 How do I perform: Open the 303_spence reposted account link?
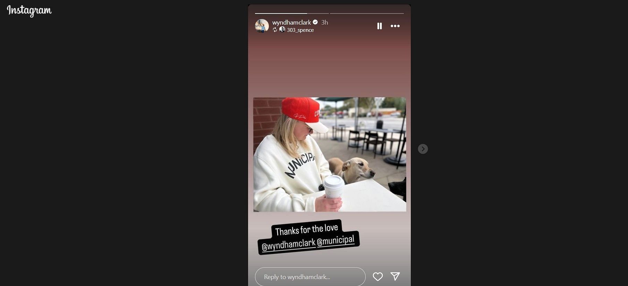coord(300,30)
